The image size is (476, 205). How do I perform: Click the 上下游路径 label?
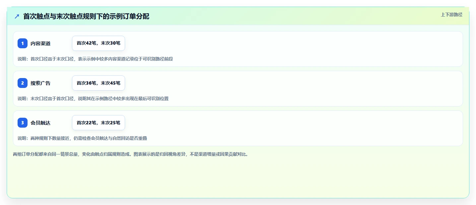coord(451,15)
